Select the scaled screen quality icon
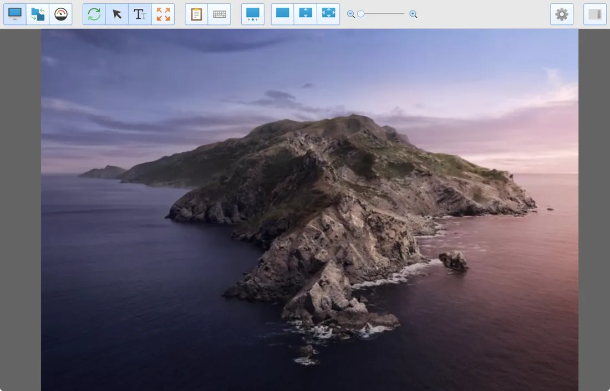The image size is (610, 391). click(252, 14)
